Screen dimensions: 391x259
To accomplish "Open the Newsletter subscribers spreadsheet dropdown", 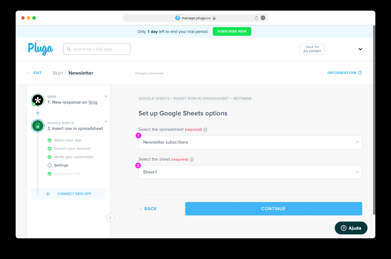I will pyautogui.click(x=250, y=142).
